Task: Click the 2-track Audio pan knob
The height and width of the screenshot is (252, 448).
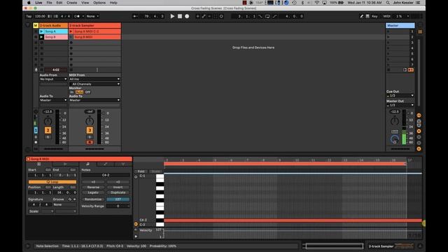Action: coord(48,121)
